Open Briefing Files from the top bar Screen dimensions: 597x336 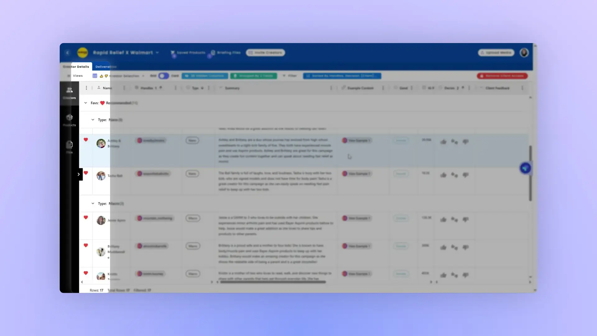point(213,53)
